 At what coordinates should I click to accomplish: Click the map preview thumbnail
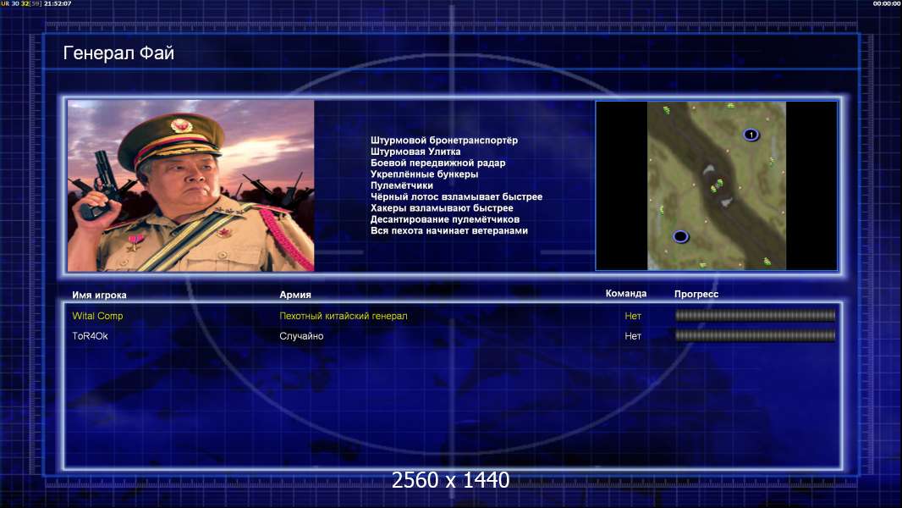click(x=716, y=185)
